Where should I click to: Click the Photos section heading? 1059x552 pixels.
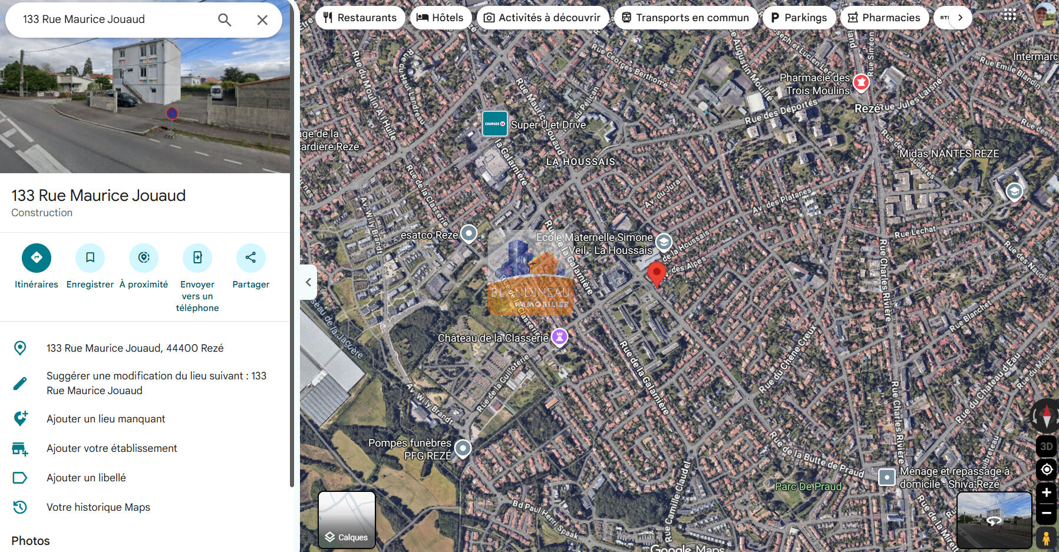pos(31,541)
